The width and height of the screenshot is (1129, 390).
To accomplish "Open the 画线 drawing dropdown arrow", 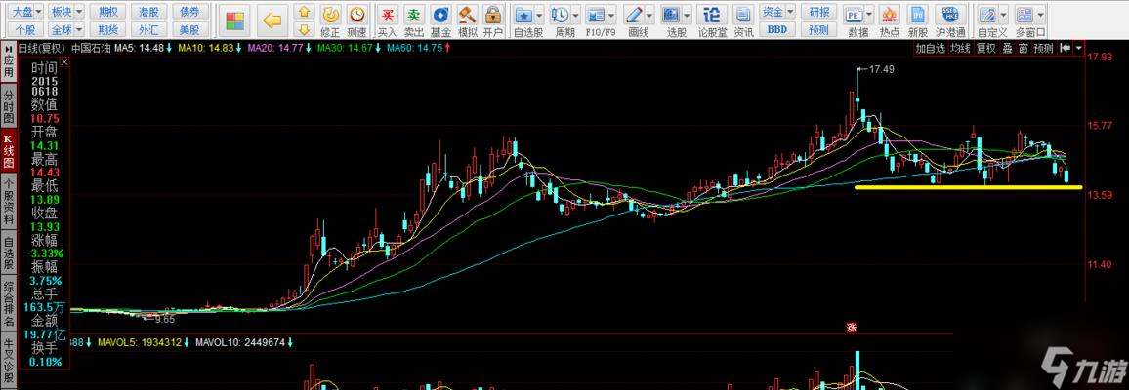I will pyautogui.click(x=650, y=16).
